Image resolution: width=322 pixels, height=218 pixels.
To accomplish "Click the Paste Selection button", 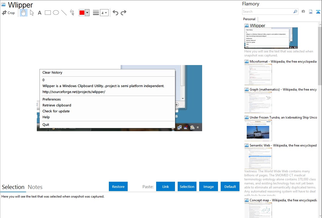I will tap(187, 187).
